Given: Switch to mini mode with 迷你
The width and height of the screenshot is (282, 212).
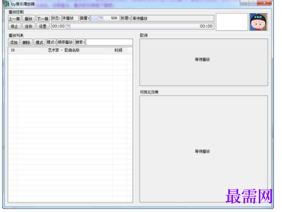Looking at the screenshot, I should [x=29, y=26].
